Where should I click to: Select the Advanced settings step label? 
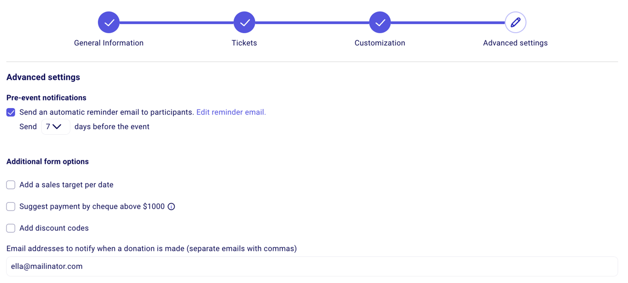(x=515, y=43)
